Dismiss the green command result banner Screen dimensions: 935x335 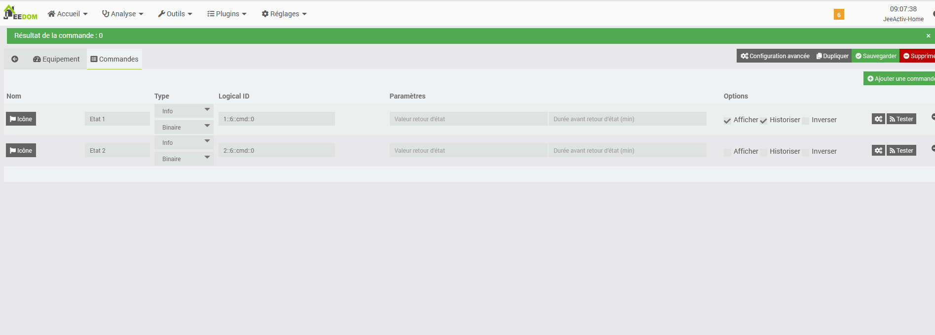(928, 35)
